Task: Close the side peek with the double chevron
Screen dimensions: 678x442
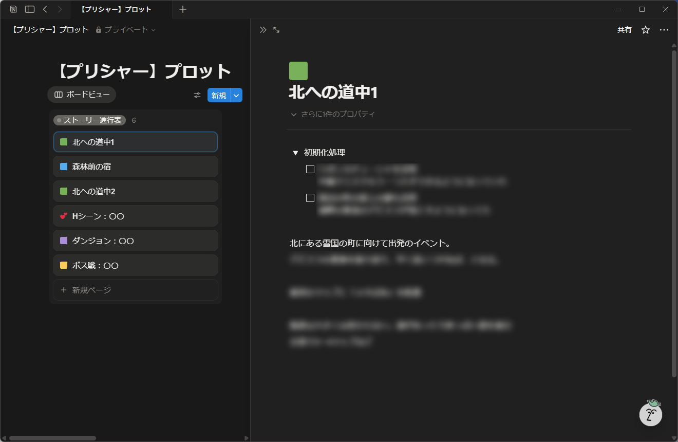Action: (263, 30)
